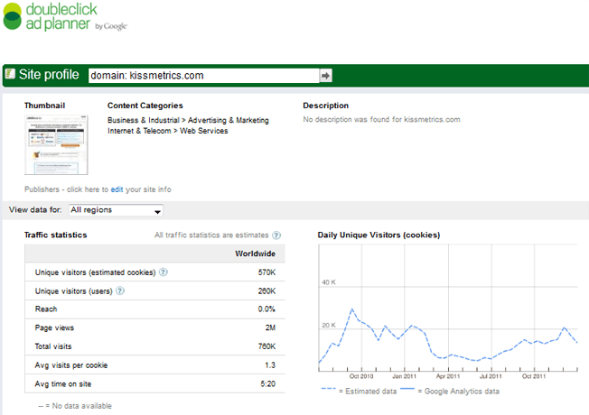Screen dimensions: 589x415
Task: Click the DoubleClick Ad Planner logo
Action: pyautogui.click(x=65, y=16)
